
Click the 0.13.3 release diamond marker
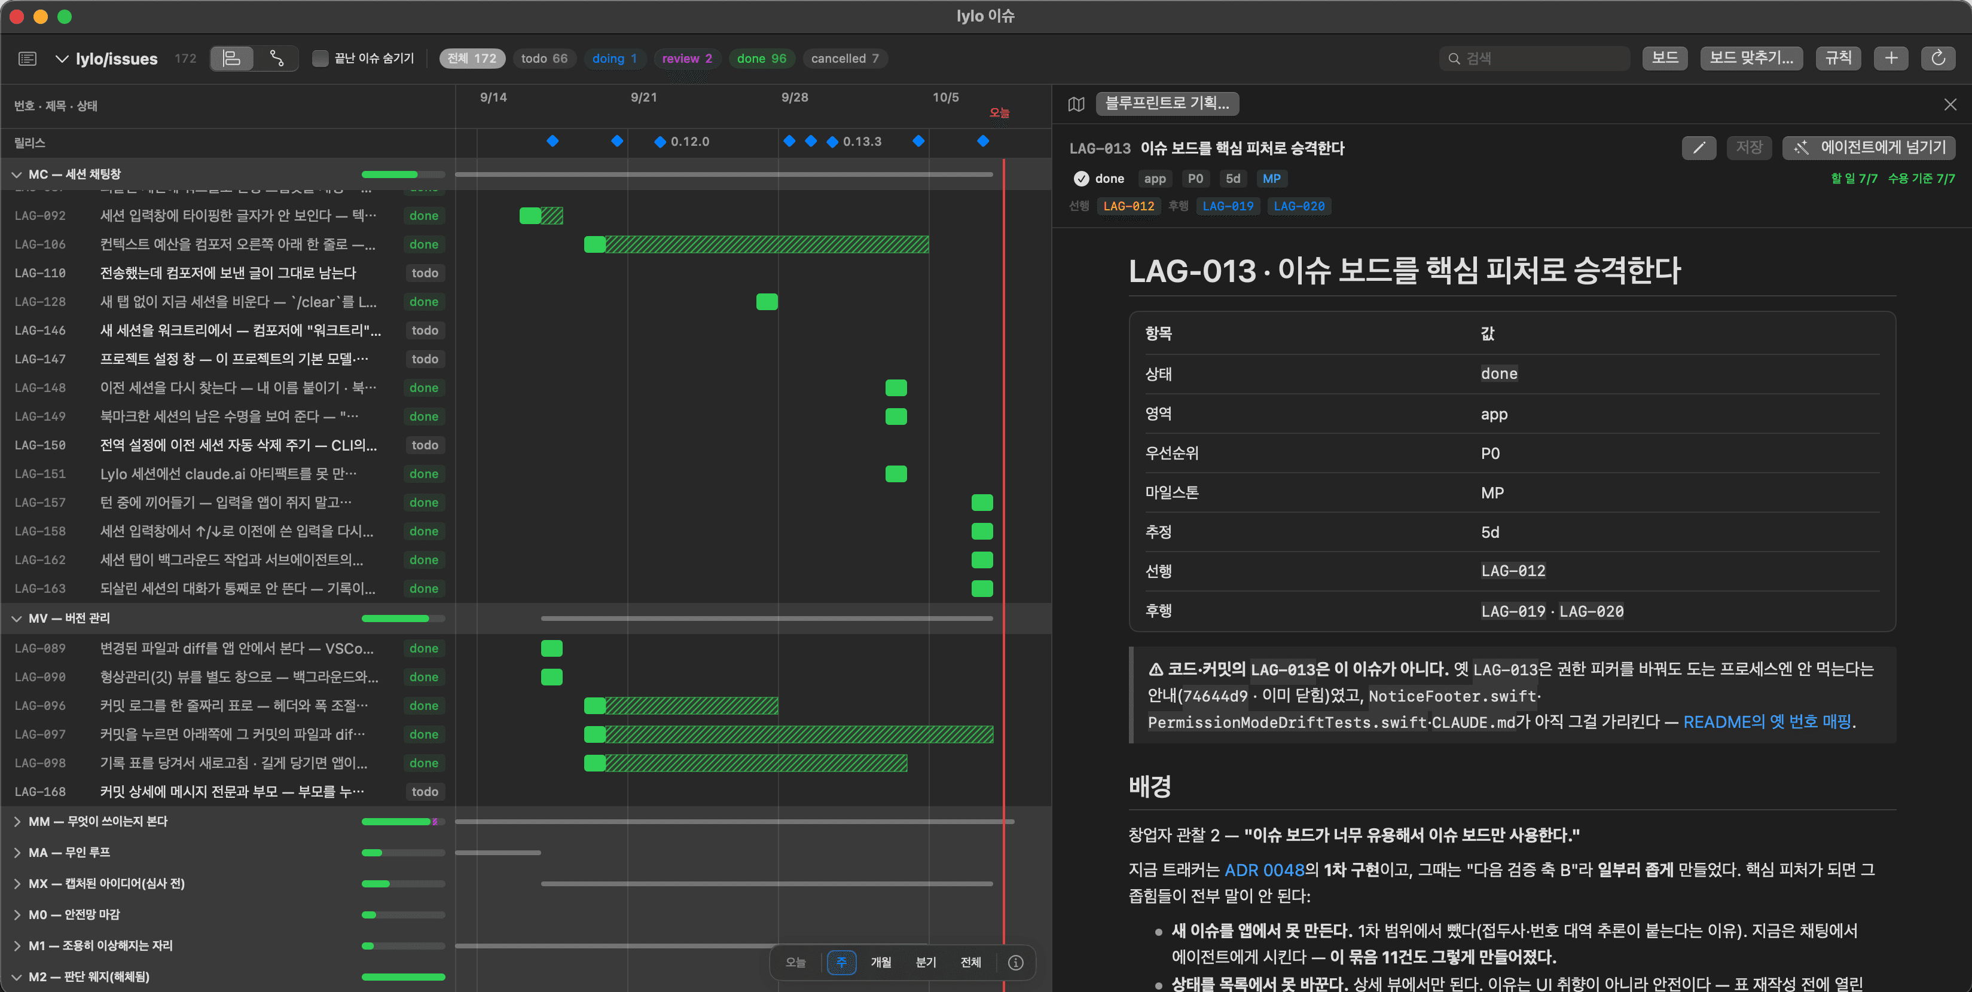[832, 142]
